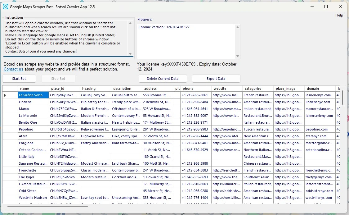Maximize the Botsol Crawler window
Image resolution: width=349 pixels, height=215 pixels.
pyautogui.click(x=326, y=7)
